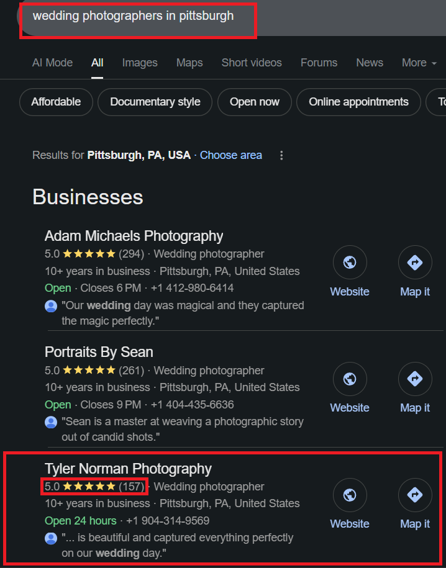Click Map it directions icon for Tyler Norman
This screenshot has width=446, height=568.
[415, 495]
